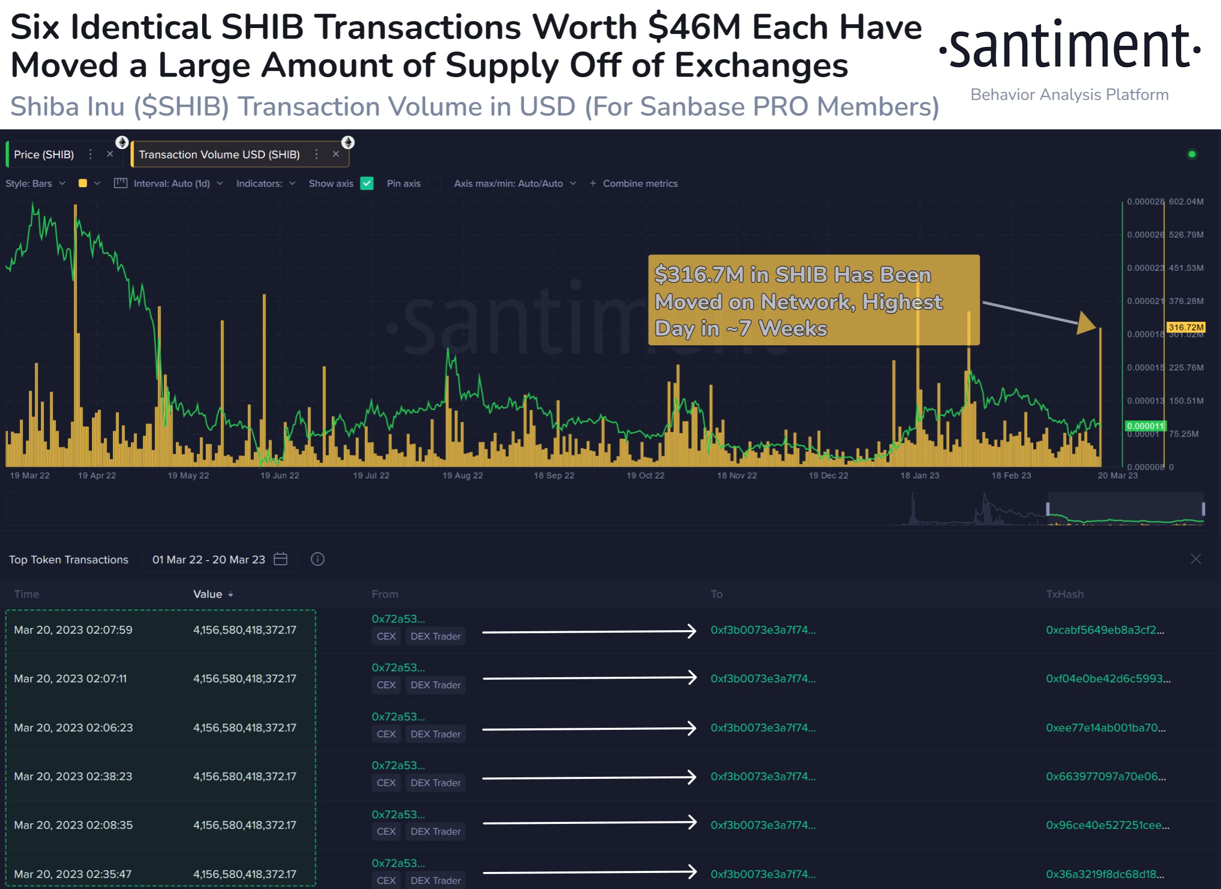
Task: Open To address in the 02:35:47 row
Action: [763, 874]
